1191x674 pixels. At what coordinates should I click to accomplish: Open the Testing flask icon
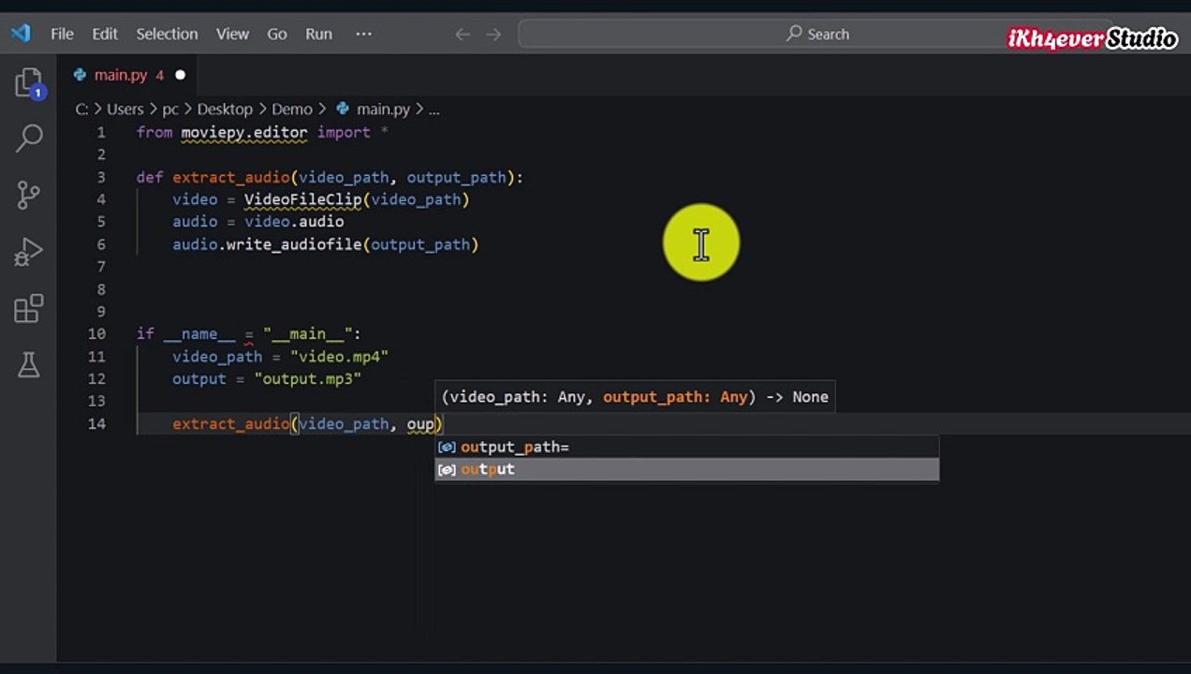(x=29, y=364)
